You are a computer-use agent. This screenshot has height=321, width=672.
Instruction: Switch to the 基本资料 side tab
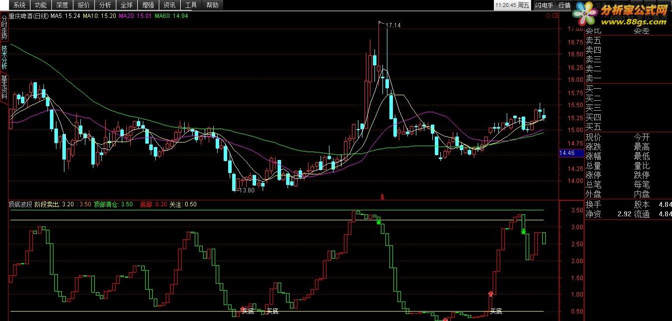4,88
